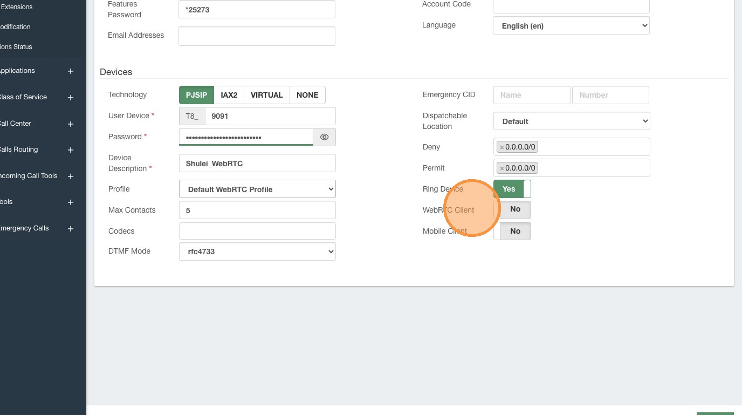Open the DTMF Mode dropdown
The image size is (742, 415).
[x=257, y=251]
